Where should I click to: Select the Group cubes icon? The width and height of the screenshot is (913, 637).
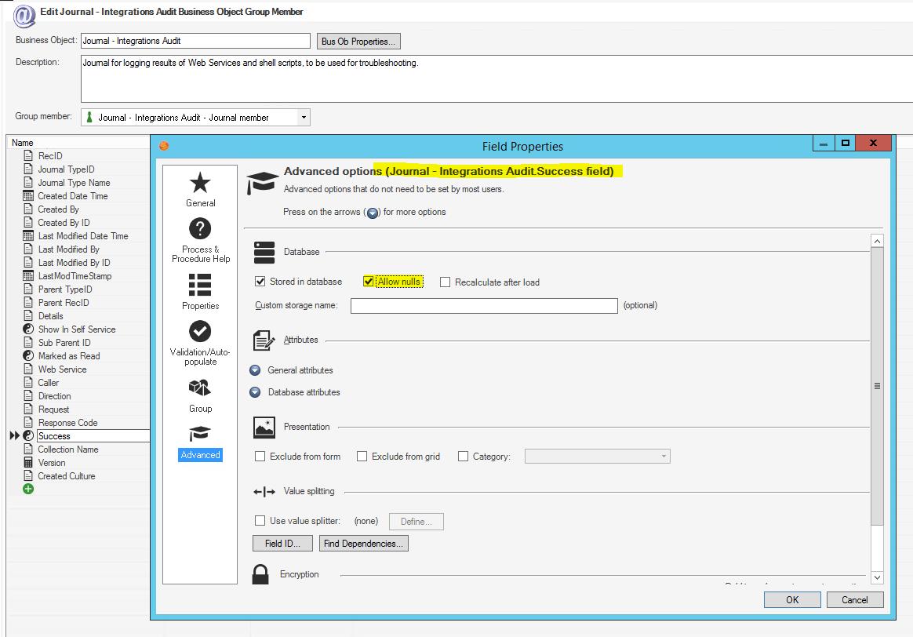click(200, 388)
